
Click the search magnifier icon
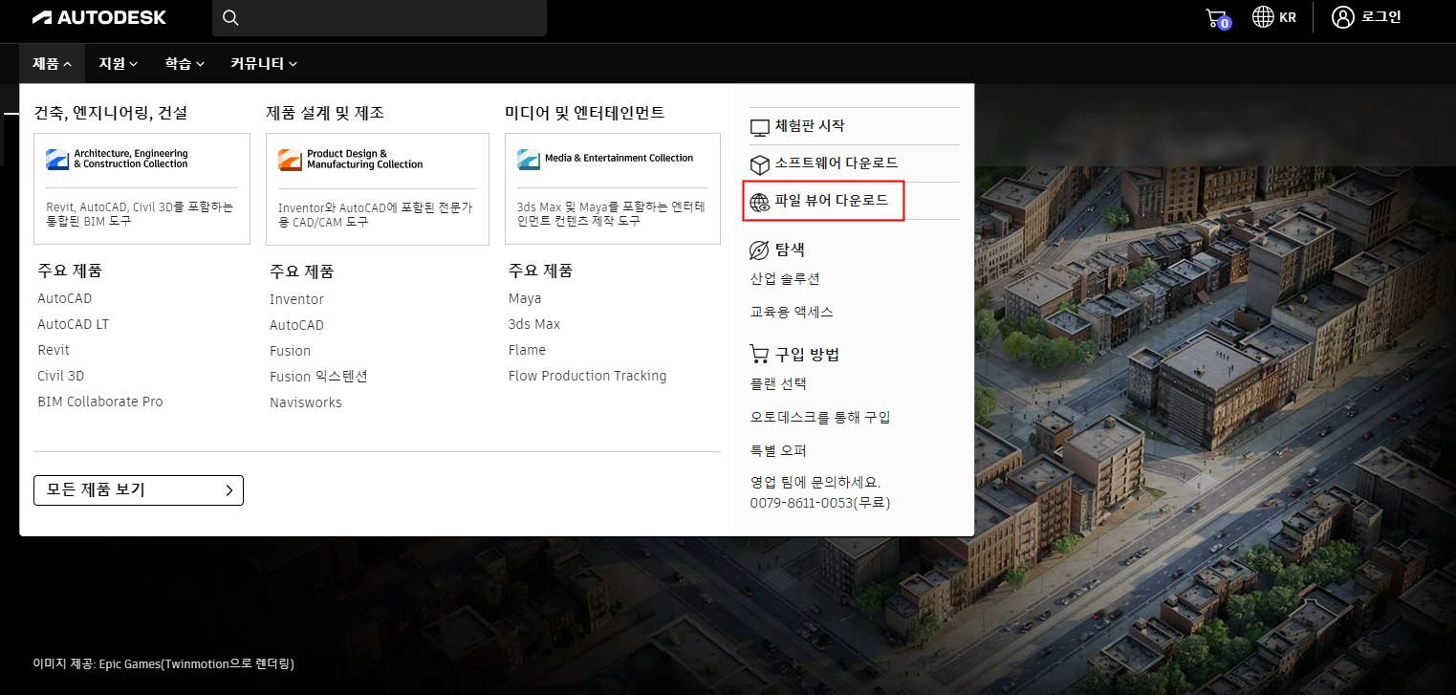pos(229,17)
